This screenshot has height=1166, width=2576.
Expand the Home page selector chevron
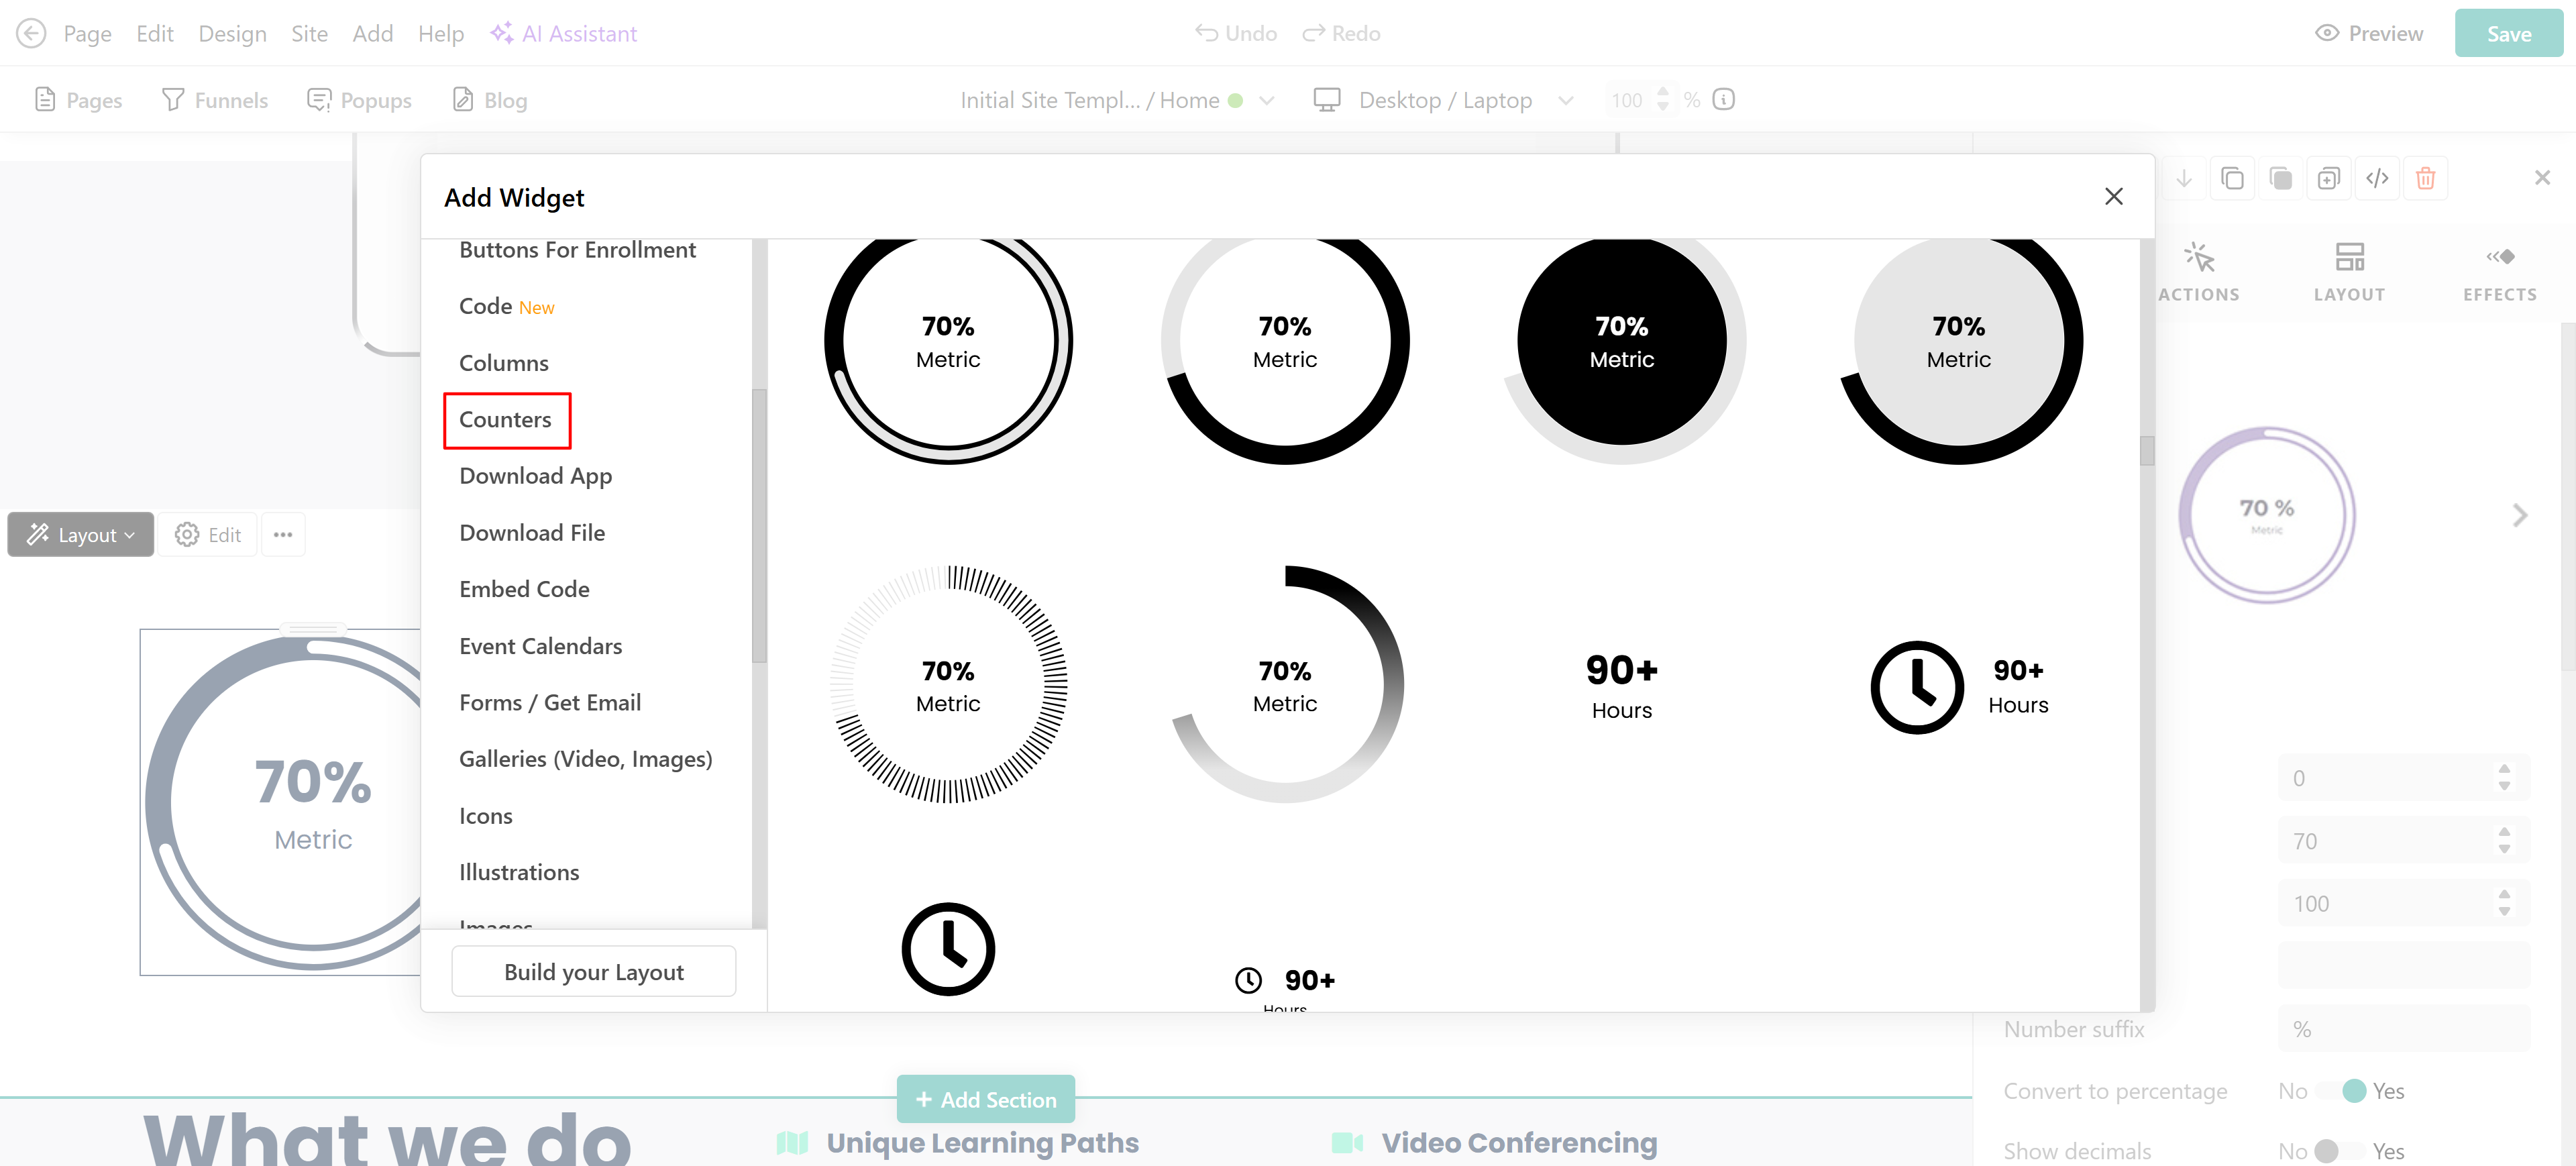pos(1267,100)
